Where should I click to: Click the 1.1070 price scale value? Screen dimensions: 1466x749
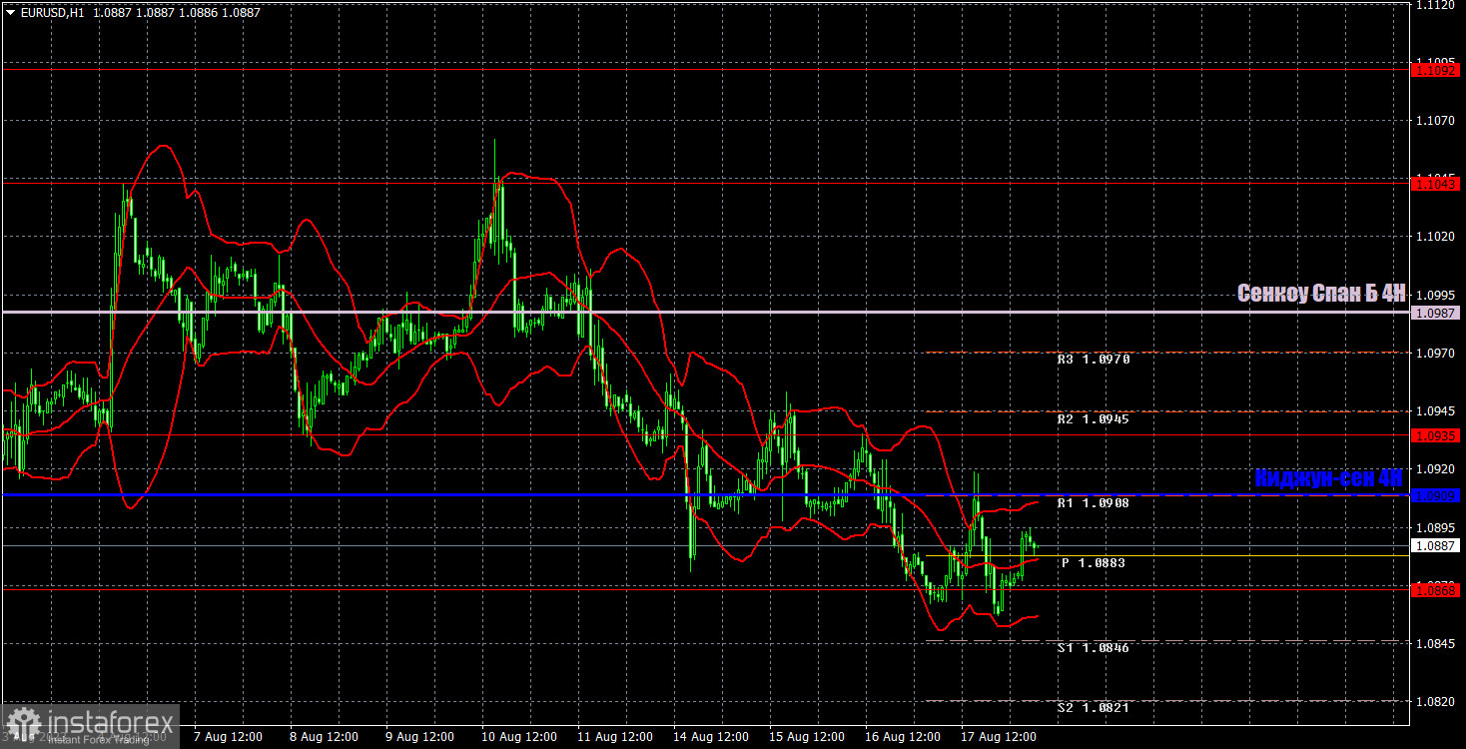pos(1436,121)
